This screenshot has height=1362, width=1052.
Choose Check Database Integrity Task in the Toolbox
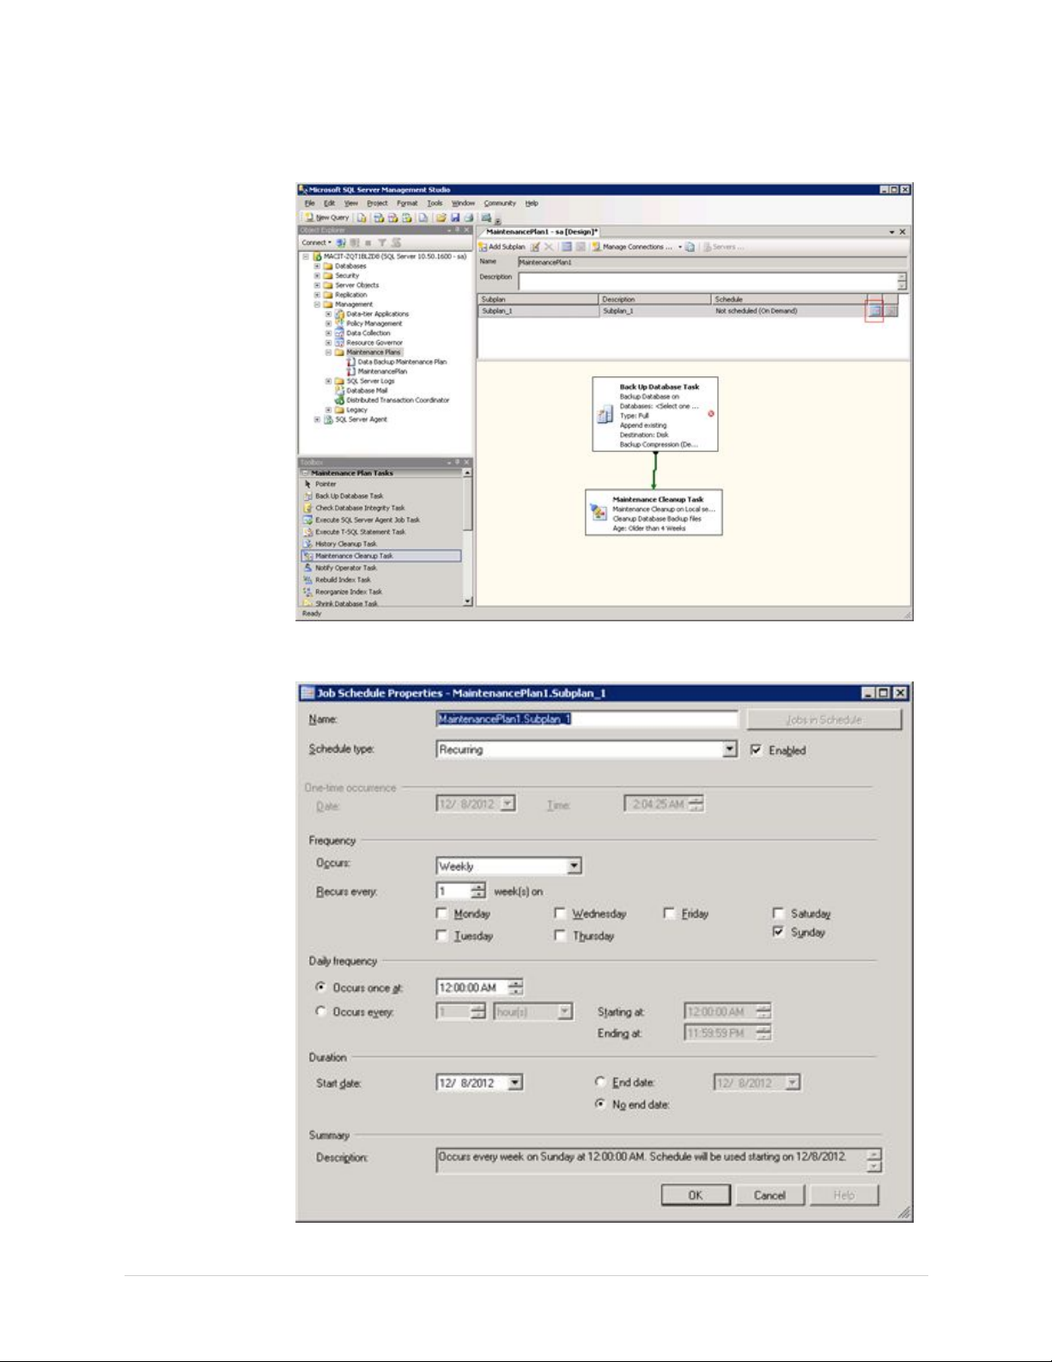[x=359, y=508]
